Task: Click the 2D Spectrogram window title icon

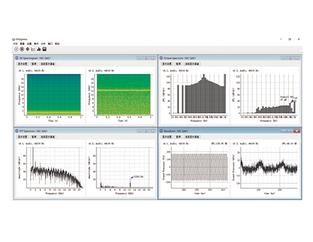Action: (17, 58)
